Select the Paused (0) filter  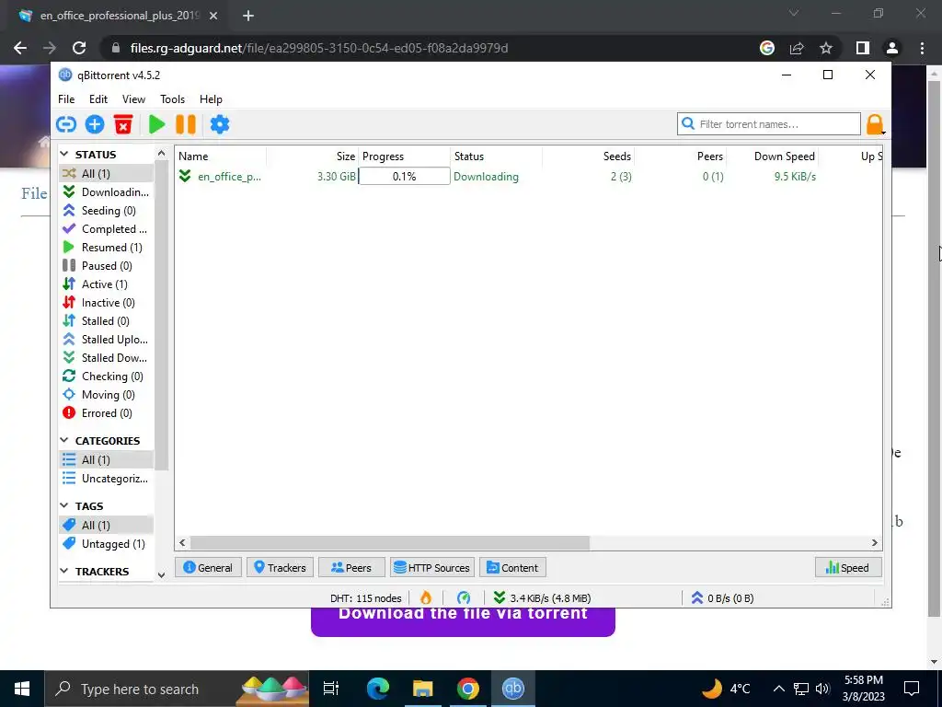click(106, 266)
